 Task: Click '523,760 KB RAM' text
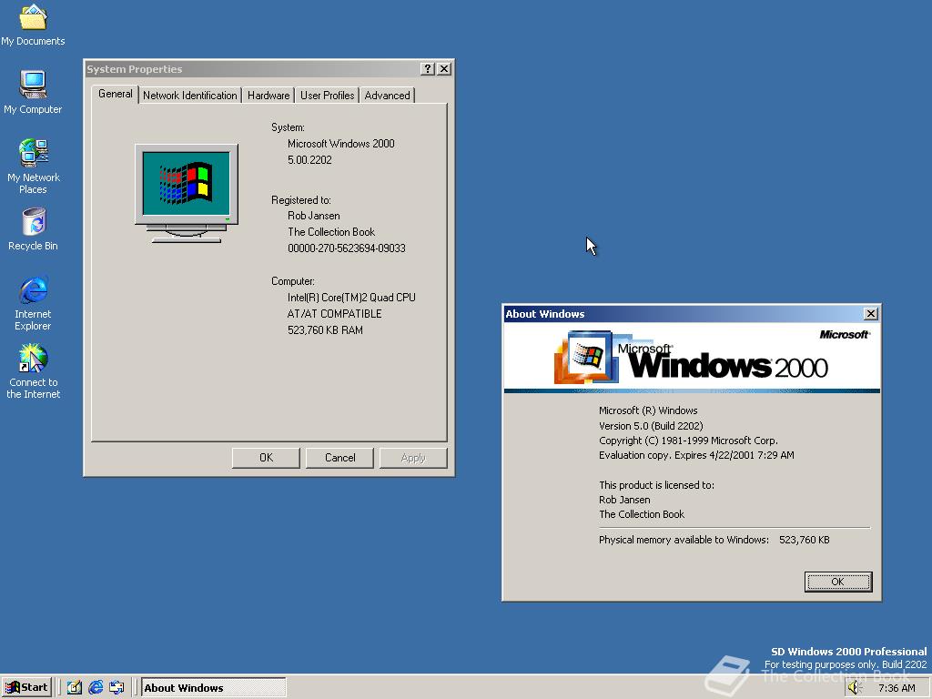pos(325,329)
